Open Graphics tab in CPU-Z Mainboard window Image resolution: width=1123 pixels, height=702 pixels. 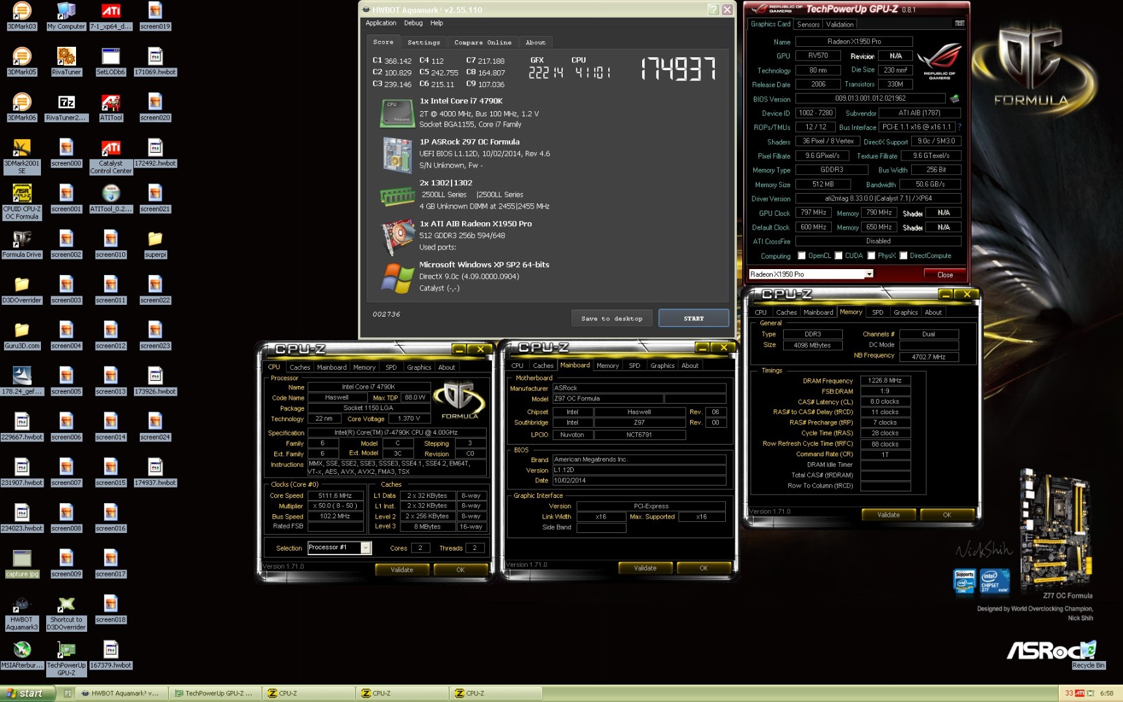pos(662,365)
